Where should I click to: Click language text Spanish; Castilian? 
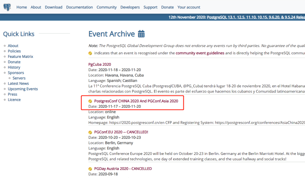click(121, 81)
